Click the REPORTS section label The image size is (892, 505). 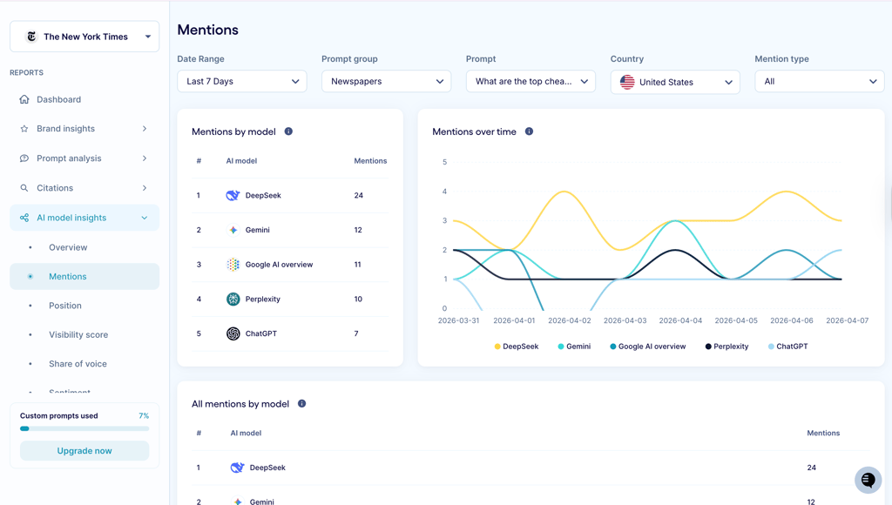click(26, 73)
